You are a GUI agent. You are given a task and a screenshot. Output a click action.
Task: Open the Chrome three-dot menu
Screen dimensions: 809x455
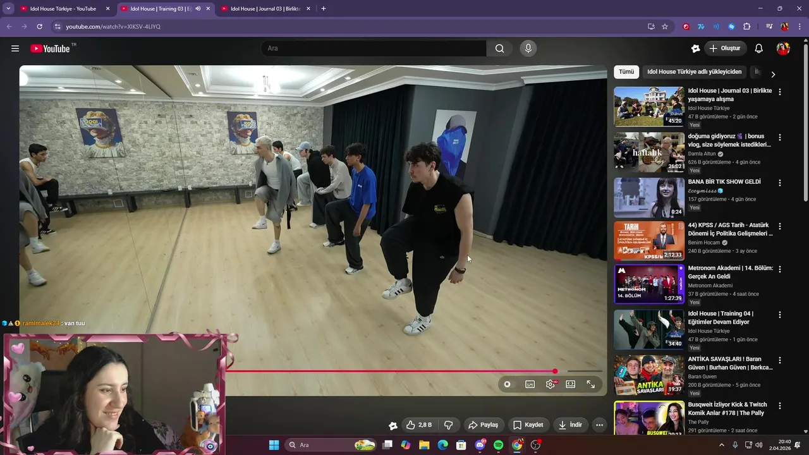800,27
